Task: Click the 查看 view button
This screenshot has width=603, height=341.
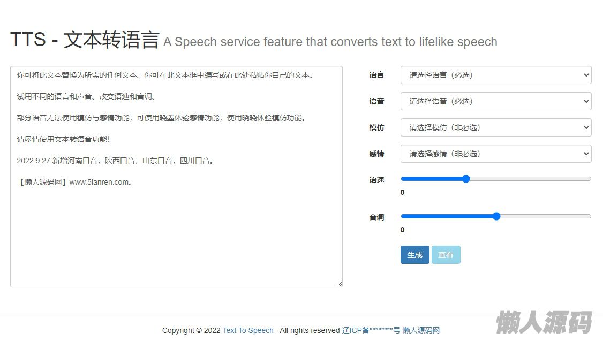Action: point(446,255)
